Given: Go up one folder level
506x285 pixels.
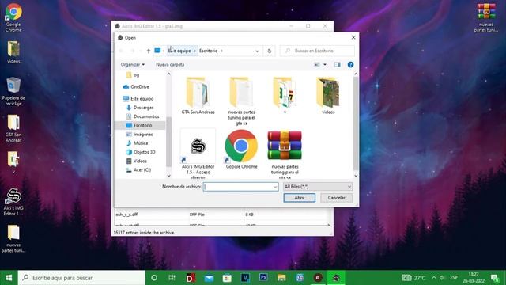Looking at the screenshot, I should click(x=149, y=51).
